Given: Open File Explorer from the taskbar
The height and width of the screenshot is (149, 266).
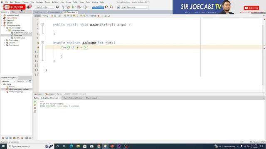Looking at the screenshot, I should 78,146.
